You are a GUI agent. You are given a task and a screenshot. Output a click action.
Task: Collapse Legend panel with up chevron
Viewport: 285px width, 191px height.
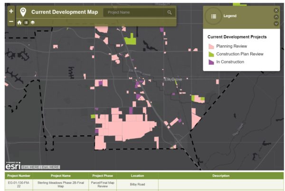[276, 17]
